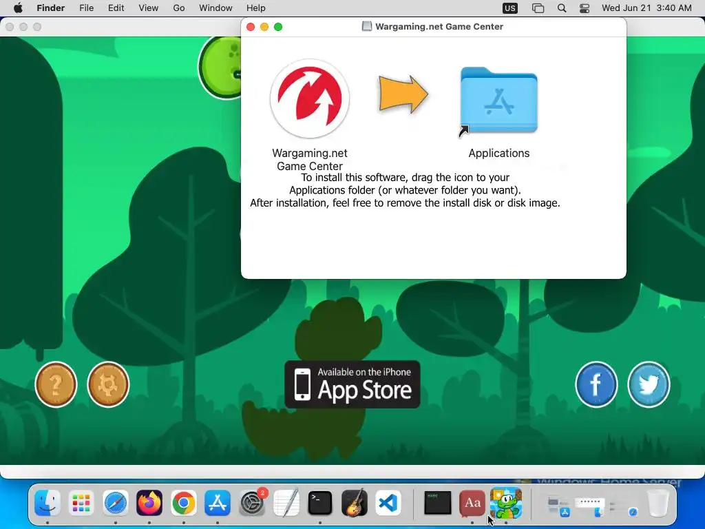This screenshot has width=705, height=529.
Task: Switch to the crocodile game in the Dock
Action: (506, 503)
